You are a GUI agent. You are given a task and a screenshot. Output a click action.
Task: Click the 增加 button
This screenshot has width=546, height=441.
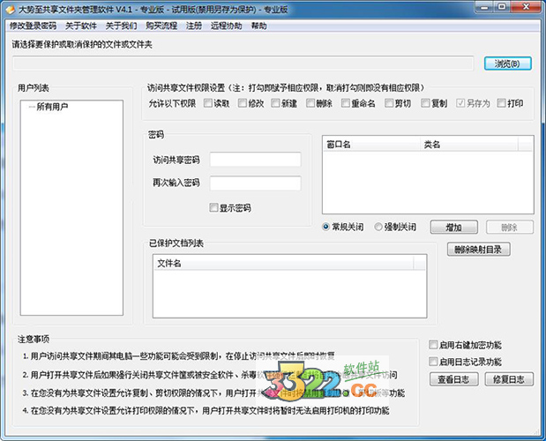[454, 228]
